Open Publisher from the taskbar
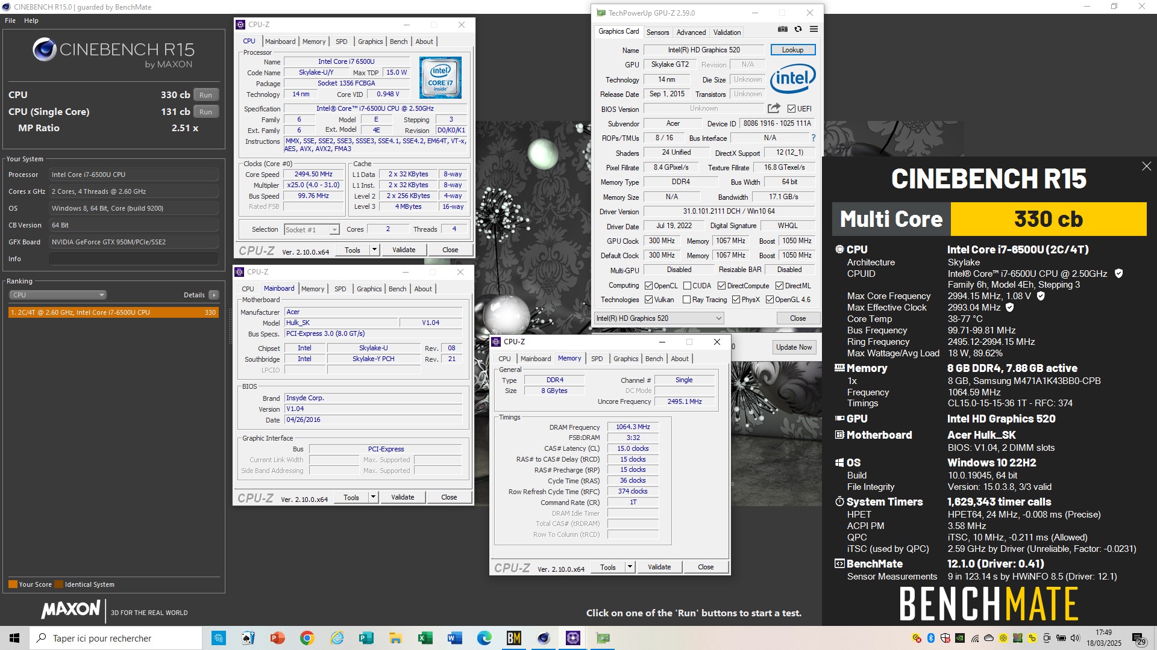 point(366,638)
